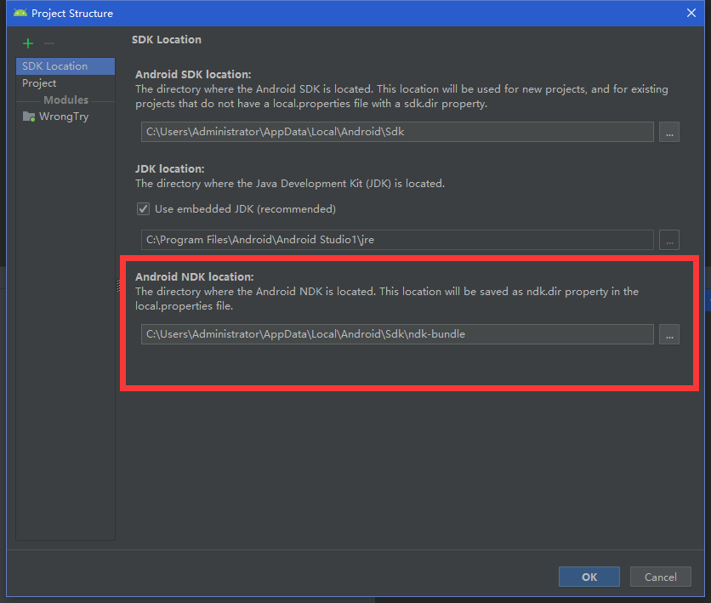Click the JDK location heading
Image resolution: width=711 pixels, height=603 pixels.
(170, 168)
